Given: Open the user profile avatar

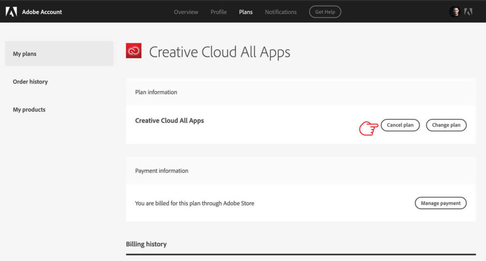Looking at the screenshot, I should pos(455,12).
